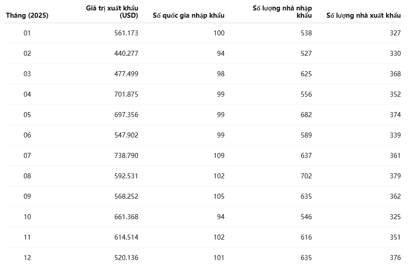
Task: Click export value 661.368 for month 10
Action: [x=126, y=217]
